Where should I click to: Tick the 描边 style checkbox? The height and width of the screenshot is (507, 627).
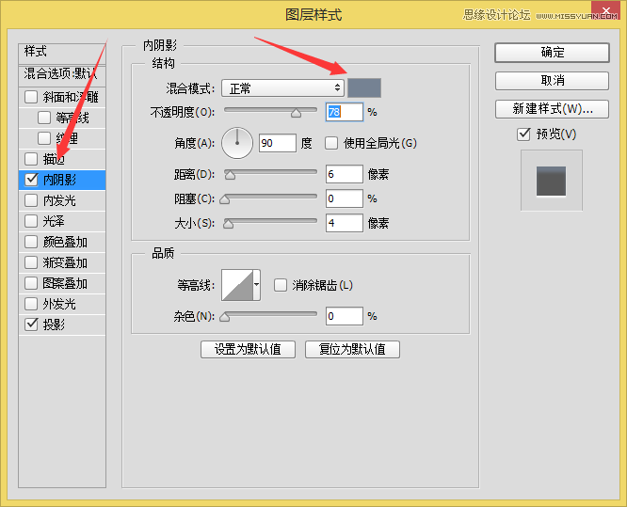pyautogui.click(x=31, y=159)
